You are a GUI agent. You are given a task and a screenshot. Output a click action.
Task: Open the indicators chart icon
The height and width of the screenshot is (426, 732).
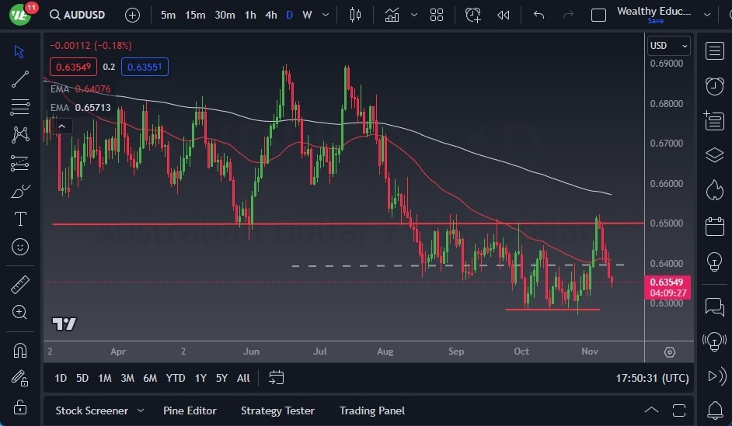tap(392, 15)
